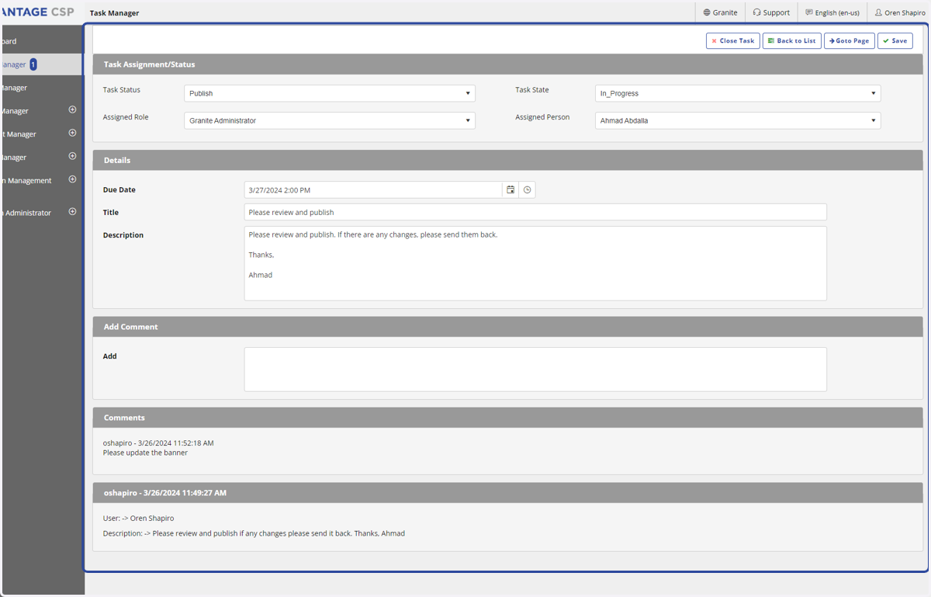Click 'User: -> Oren Shapiro' history line

pyautogui.click(x=138, y=519)
